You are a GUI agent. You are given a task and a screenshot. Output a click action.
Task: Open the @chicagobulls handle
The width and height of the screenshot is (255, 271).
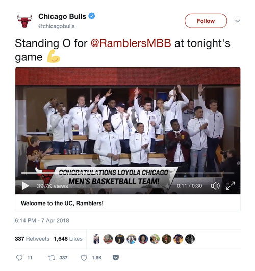point(57,26)
